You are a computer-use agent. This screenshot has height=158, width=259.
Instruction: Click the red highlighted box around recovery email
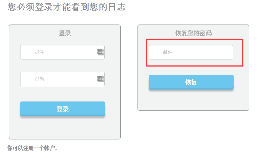click(x=195, y=53)
